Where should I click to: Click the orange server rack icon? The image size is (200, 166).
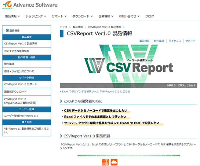[105, 162]
